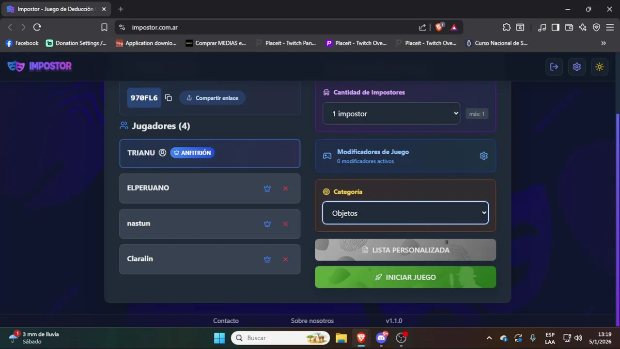Open first Placeit - Twitch Pan... bookmark
The image size is (620, 349).
tap(286, 43)
